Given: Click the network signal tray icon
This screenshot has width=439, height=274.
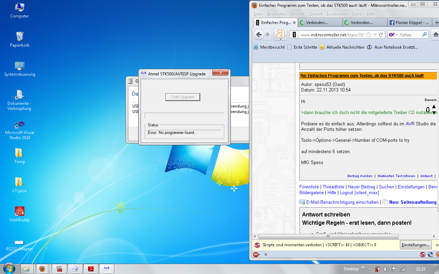Looking at the screenshot, I should (x=403, y=269).
